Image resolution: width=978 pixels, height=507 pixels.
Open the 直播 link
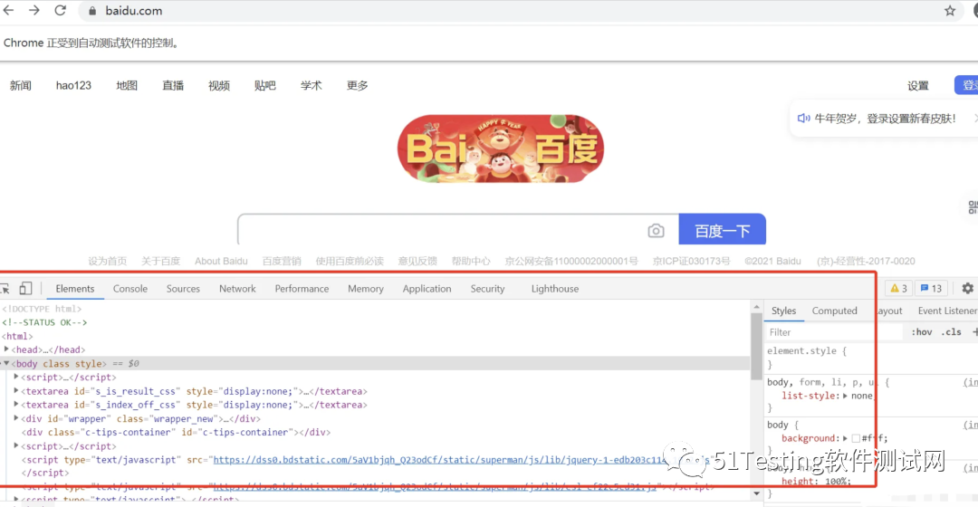click(173, 85)
